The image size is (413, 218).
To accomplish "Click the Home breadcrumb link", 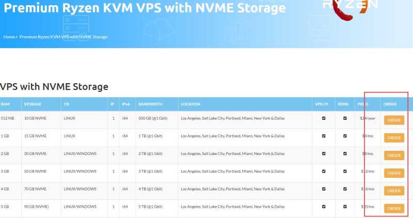I will click(x=9, y=37).
